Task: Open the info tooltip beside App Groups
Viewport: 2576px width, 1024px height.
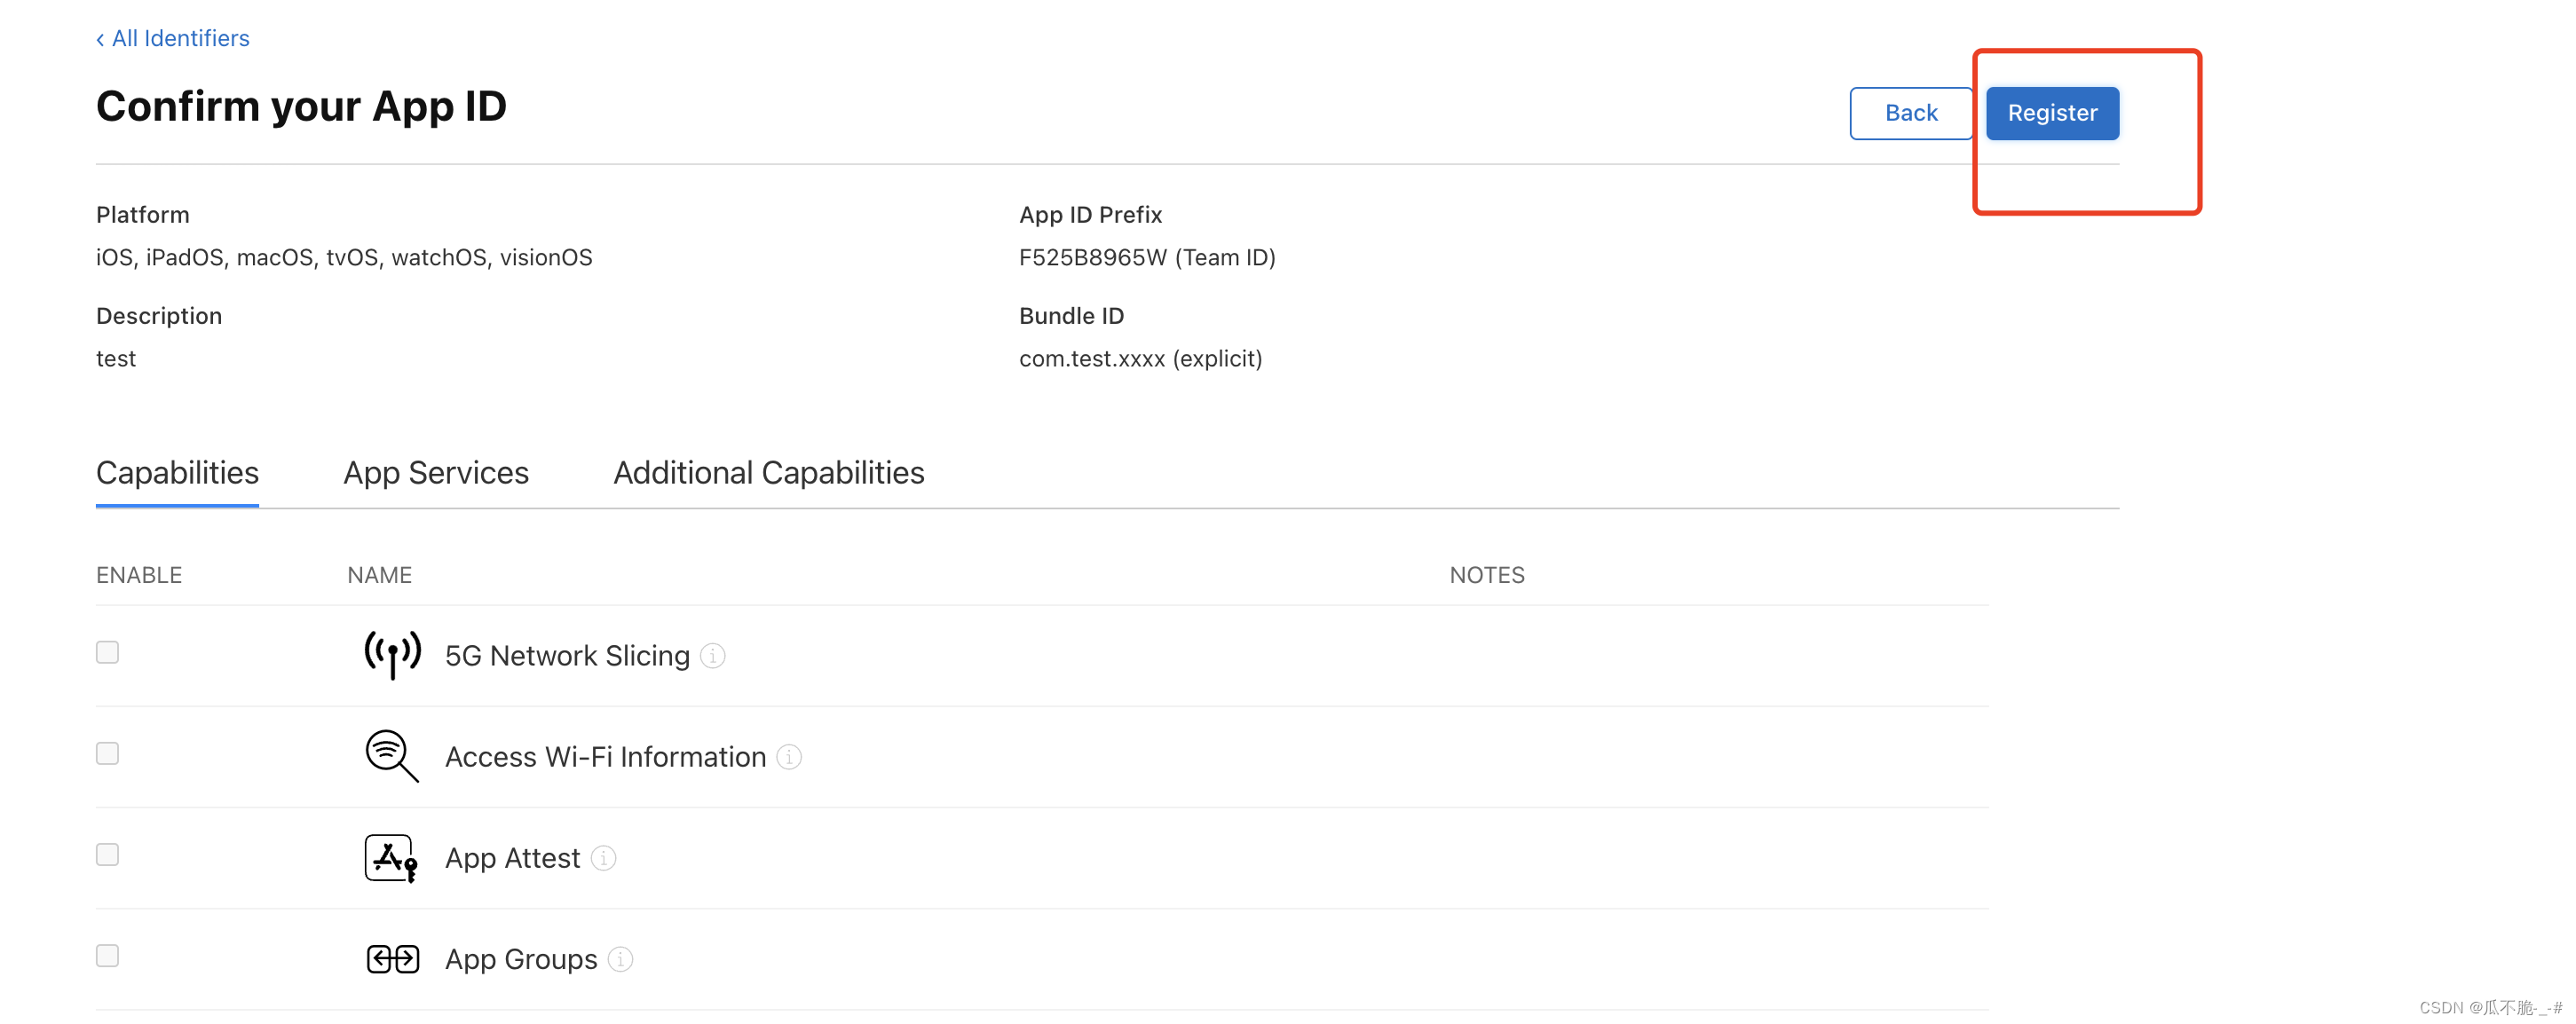Action: point(622,960)
